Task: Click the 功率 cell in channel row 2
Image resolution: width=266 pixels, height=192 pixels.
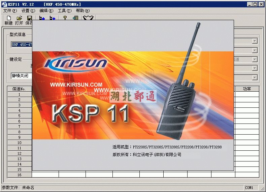Action: click(x=247, y=100)
